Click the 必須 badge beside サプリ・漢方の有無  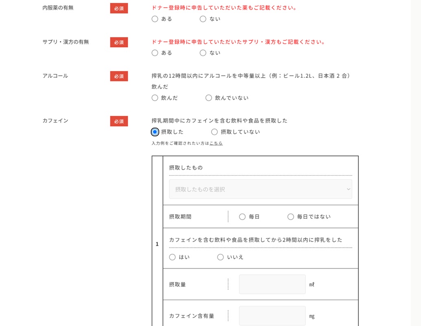tap(119, 42)
